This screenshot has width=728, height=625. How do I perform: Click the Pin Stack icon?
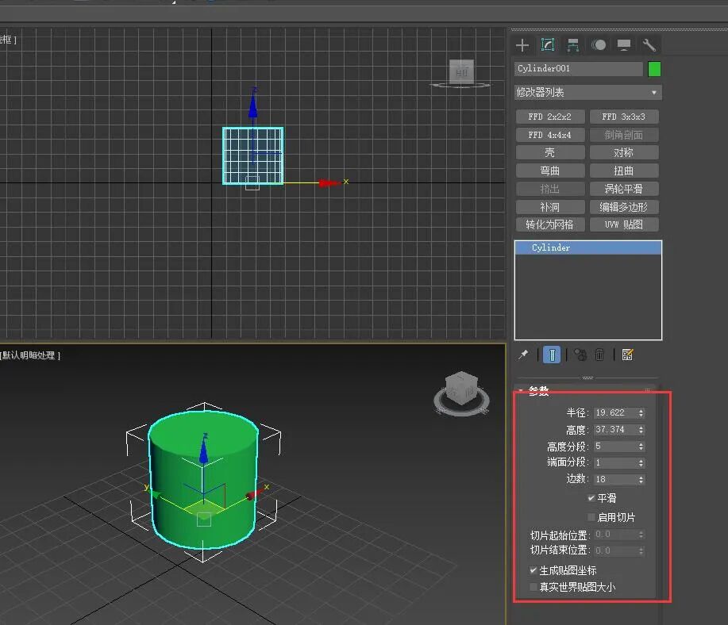click(x=523, y=355)
